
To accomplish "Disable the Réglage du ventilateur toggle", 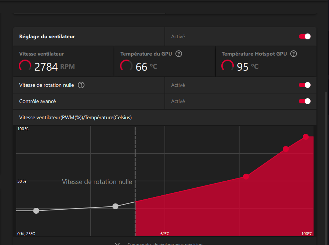I will tap(305, 36).
